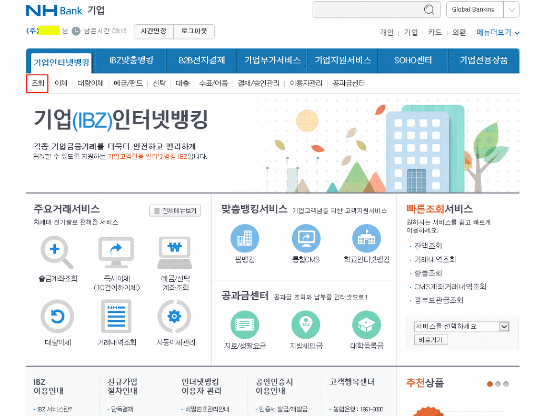Click 전체메뉴보기 button
Image resolution: width=539 pixels, height=416 pixels.
coord(175,210)
